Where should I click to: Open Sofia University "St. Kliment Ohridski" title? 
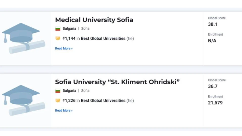(x=117, y=82)
